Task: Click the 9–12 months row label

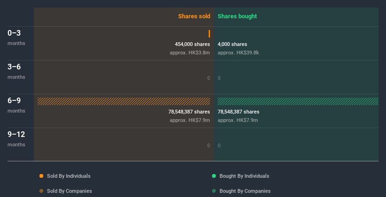Action: pos(16,139)
